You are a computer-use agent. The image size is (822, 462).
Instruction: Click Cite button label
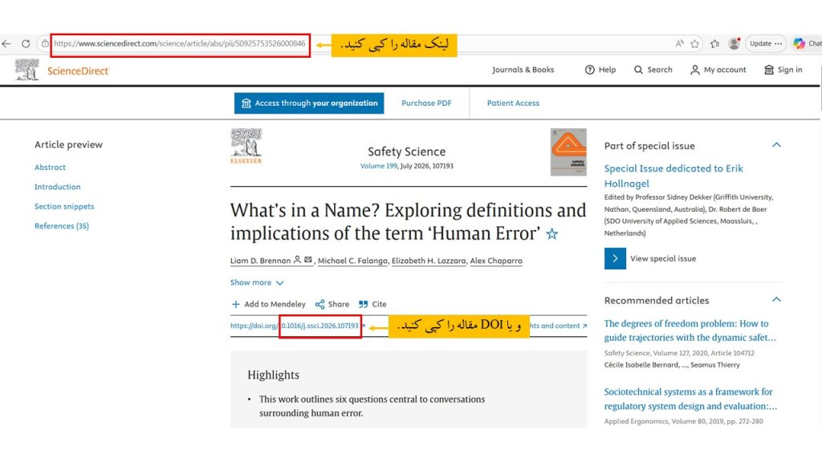pyautogui.click(x=379, y=304)
